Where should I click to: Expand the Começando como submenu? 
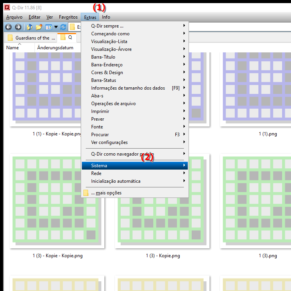[x=135, y=34]
